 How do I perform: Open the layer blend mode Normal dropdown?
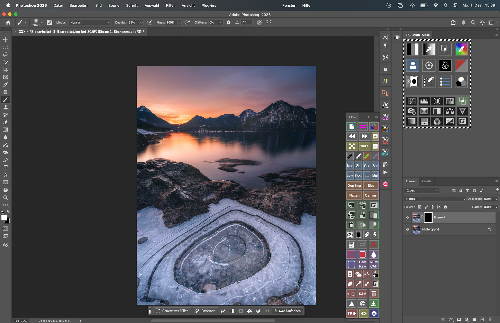pyautogui.click(x=435, y=199)
